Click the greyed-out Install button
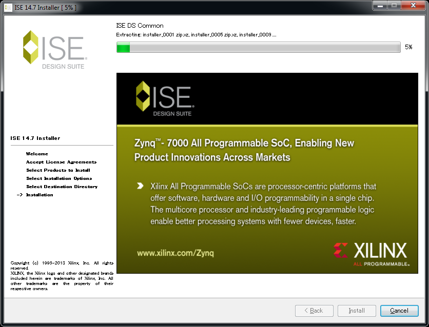 [x=357, y=311]
